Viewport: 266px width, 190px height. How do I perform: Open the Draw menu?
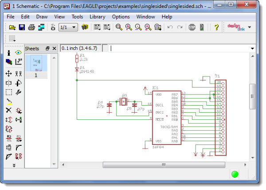click(42, 17)
